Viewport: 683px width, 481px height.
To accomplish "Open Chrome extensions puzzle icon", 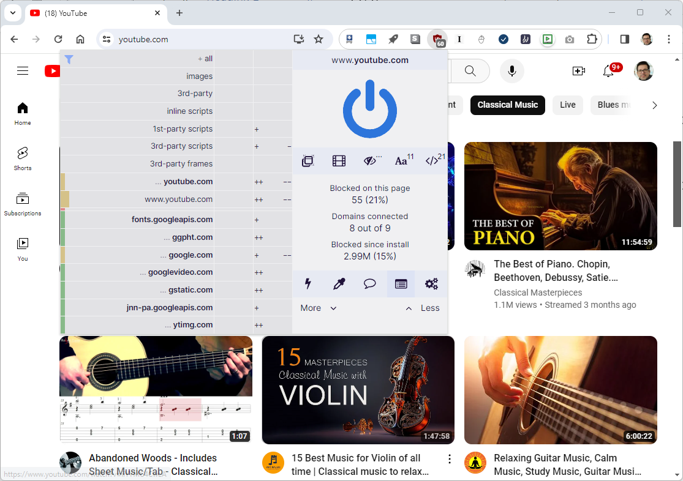I will 592,39.
